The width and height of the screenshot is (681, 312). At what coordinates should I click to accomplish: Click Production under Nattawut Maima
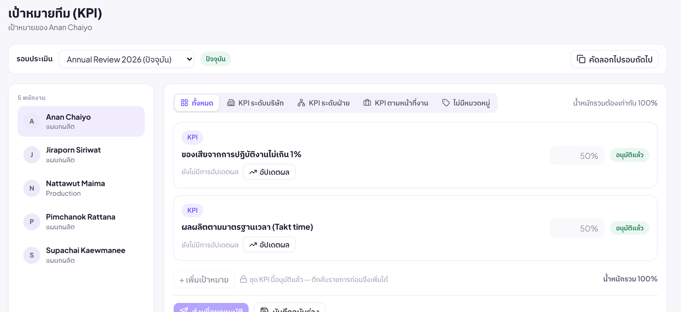pos(63,193)
